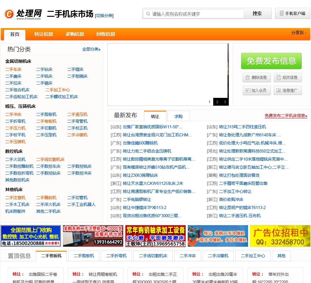
Task: Open 回收信息 navigation tab
Action: [106, 34]
